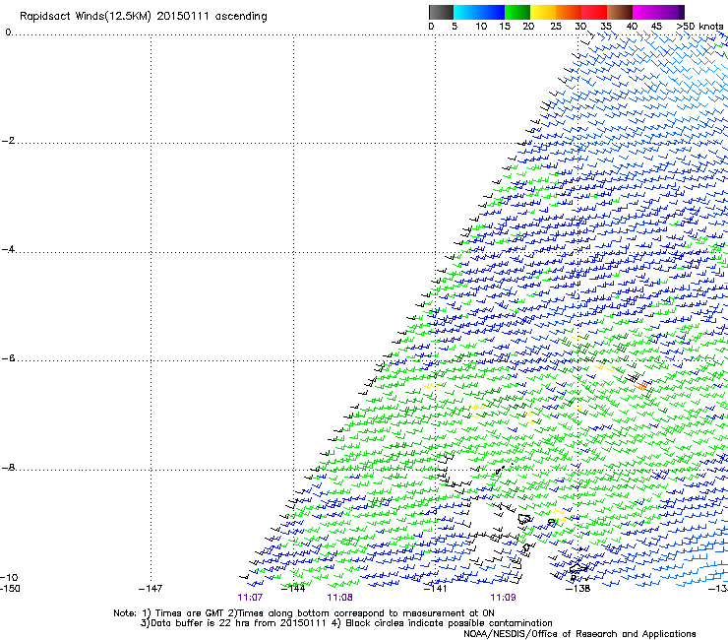Click the 'NOAA/NESDIS/Office of Research and Applications' credit

[579, 634]
